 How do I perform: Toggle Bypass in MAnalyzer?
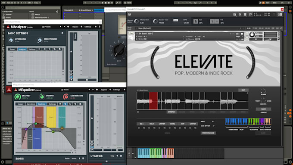pos(75,27)
